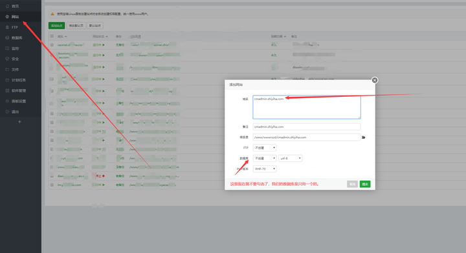Click the green 添加站点 add site button
Viewport: 466px width, 253px height.
[x=56, y=25]
